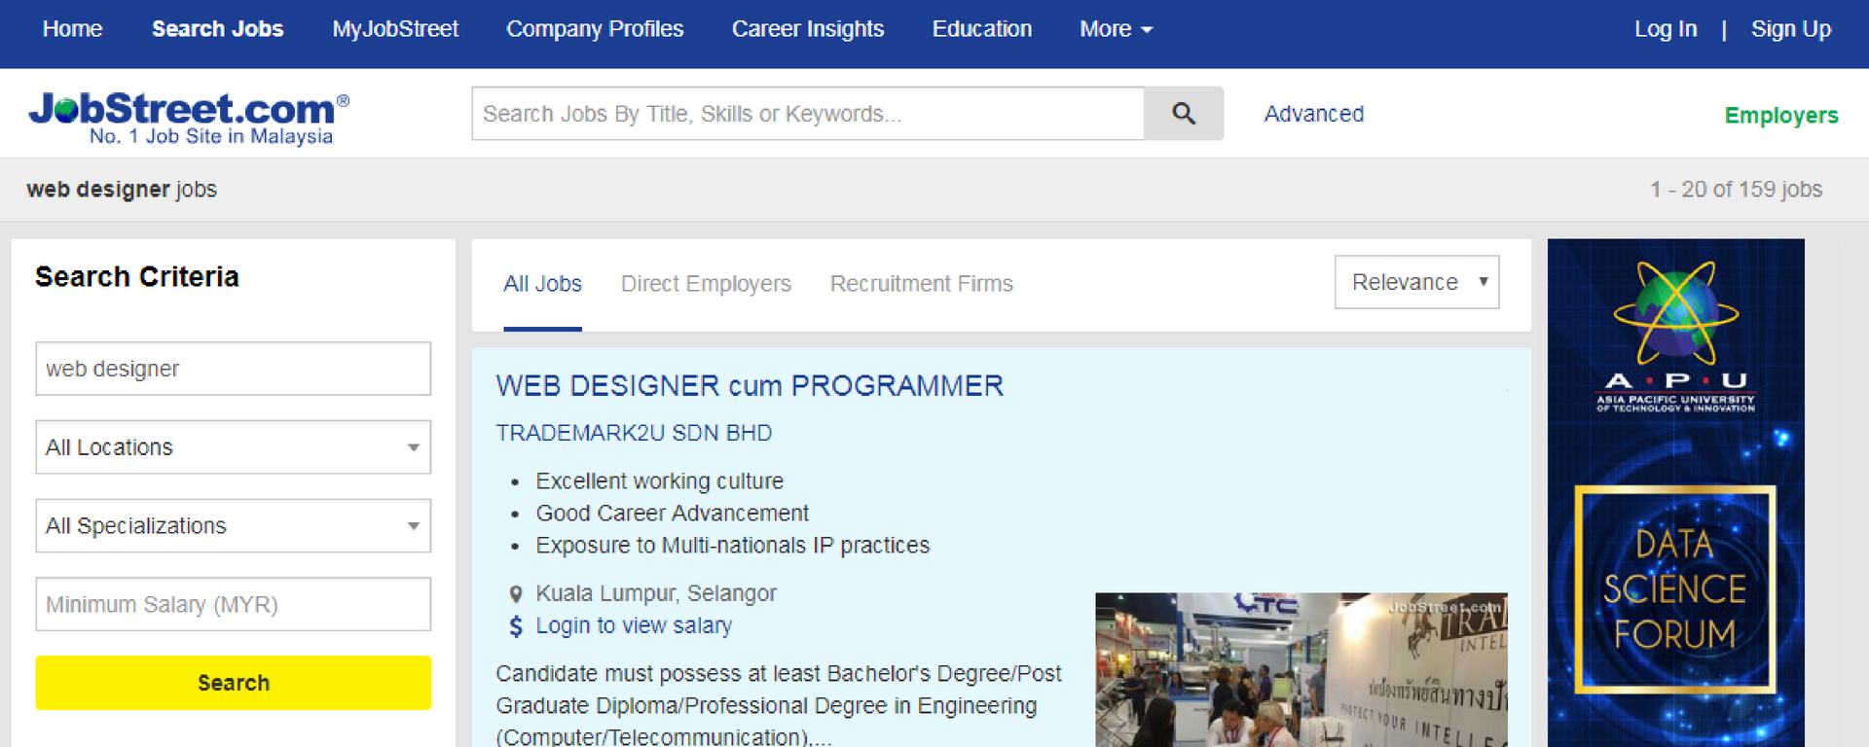Go to the Employers link
Image resolution: width=1869 pixels, height=747 pixels.
[x=1781, y=116]
